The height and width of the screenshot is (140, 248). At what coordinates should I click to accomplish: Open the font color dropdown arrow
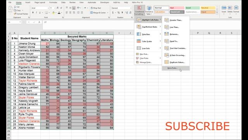tap(62, 13)
